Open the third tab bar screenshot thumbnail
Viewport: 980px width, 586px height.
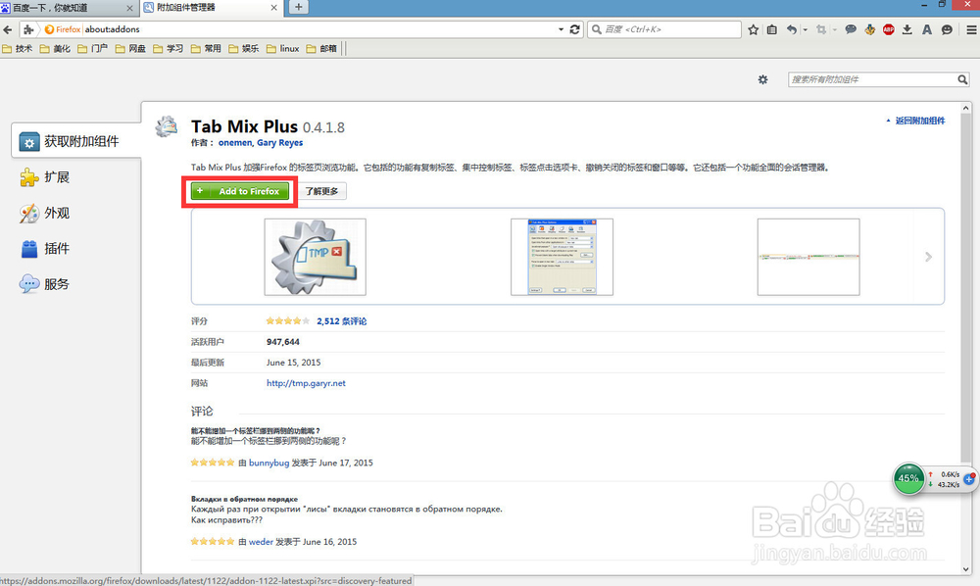pyautogui.click(x=808, y=257)
